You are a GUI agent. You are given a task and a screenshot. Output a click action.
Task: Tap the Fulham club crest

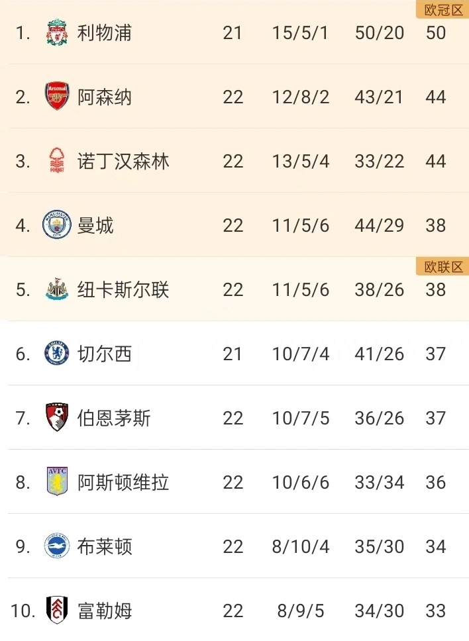pos(57,610)
